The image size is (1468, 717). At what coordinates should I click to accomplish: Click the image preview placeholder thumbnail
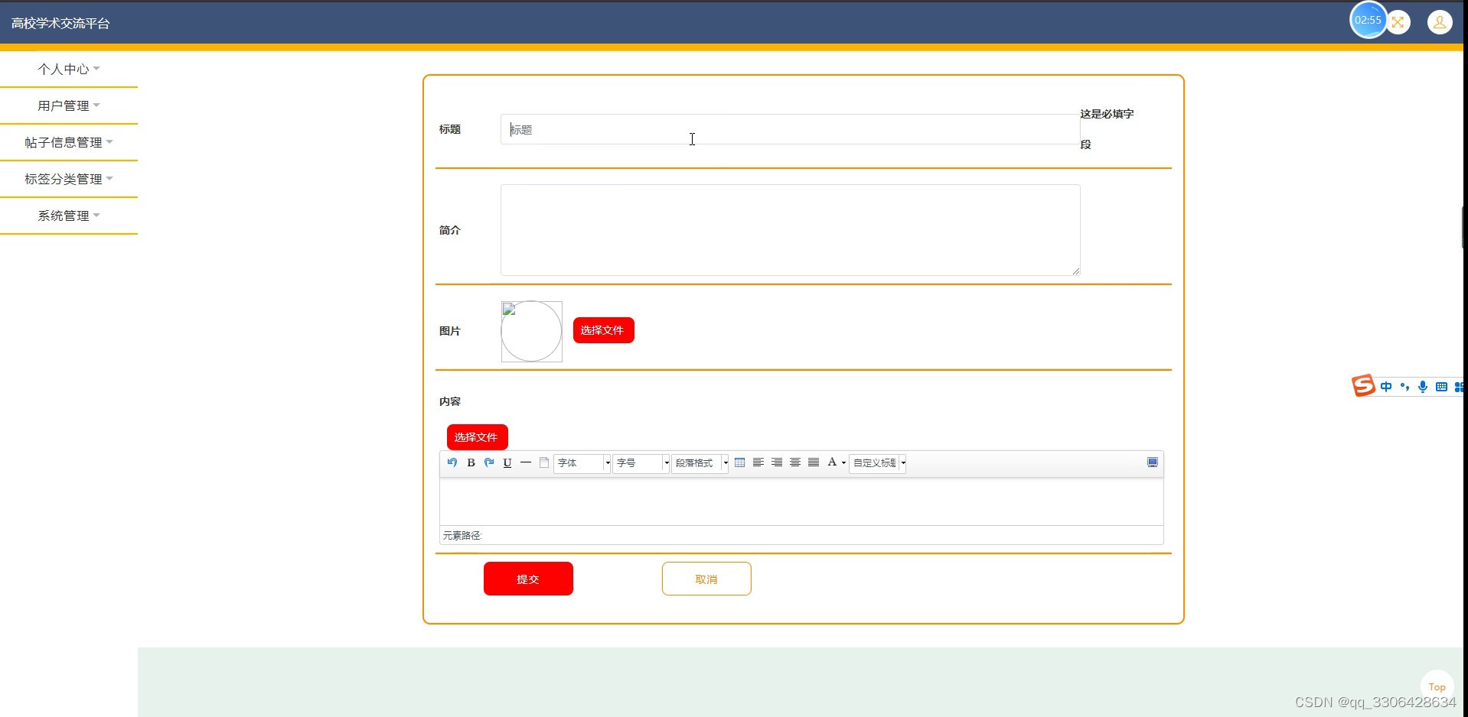[531, 331]
